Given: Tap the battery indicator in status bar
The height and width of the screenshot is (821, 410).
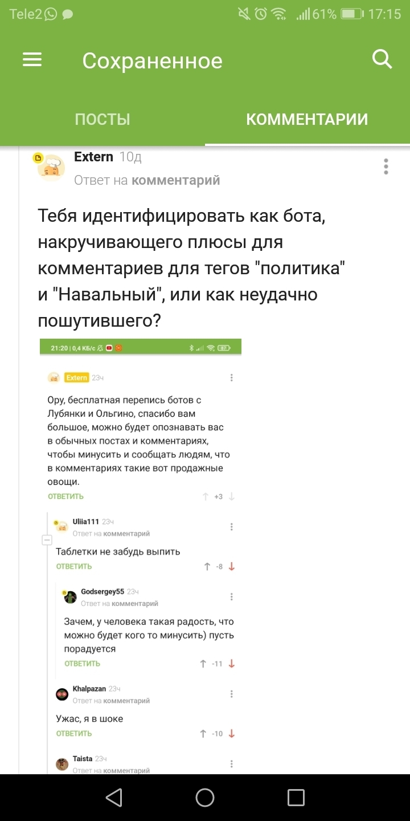Looking at the screenshot, I should 352,14.
